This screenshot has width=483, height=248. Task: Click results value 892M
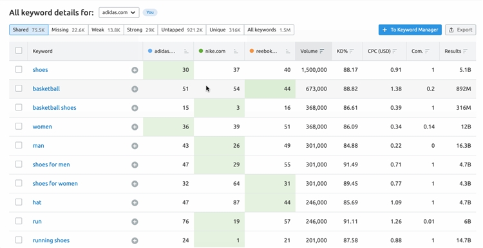click(x=463, y=89)
